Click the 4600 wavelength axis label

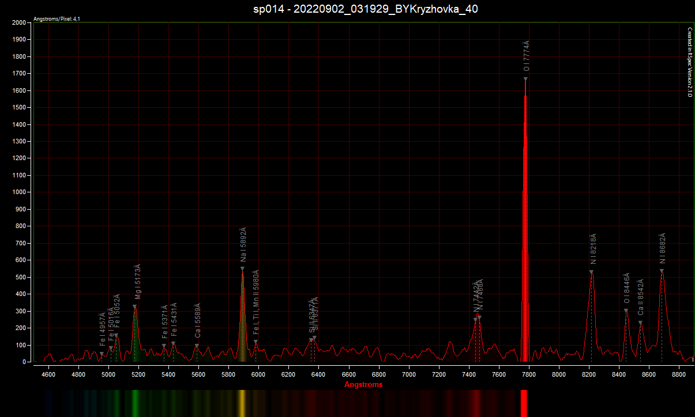[x=48, y=374]
